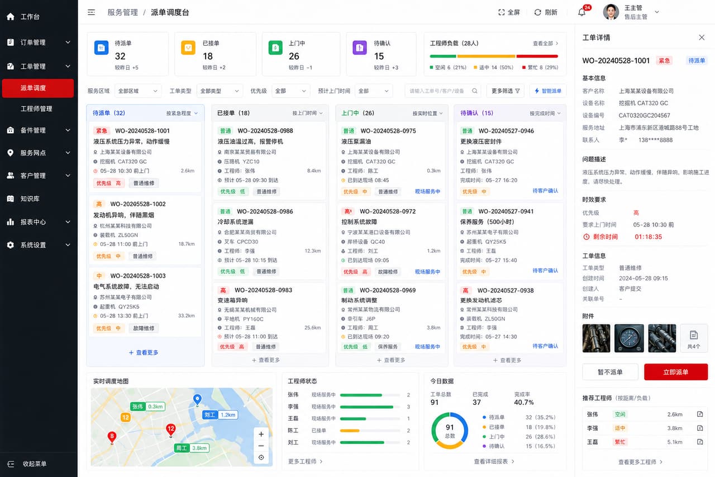Click 查看更多工程师 link
The width and height of the screenshot is (715, 477).
click(640, 462)
